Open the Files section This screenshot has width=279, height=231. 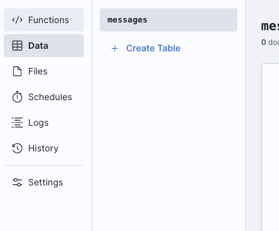point(44,71)
